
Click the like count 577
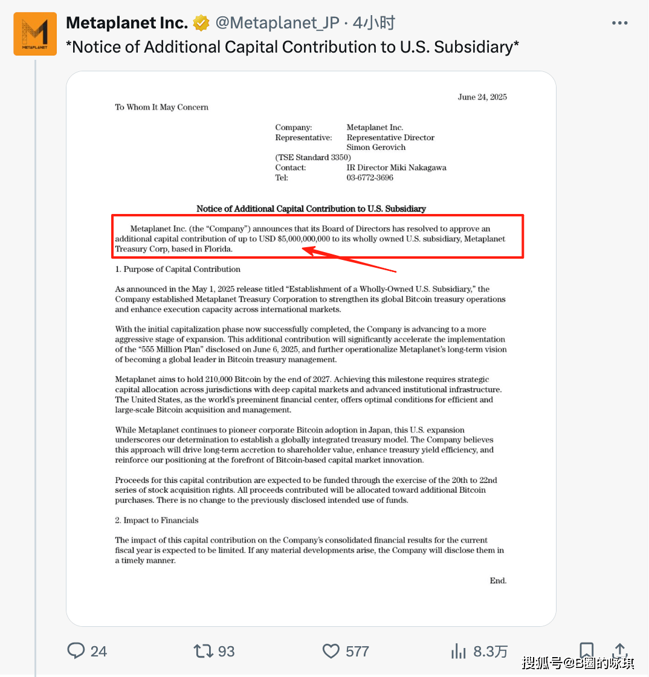pos(357,651)
